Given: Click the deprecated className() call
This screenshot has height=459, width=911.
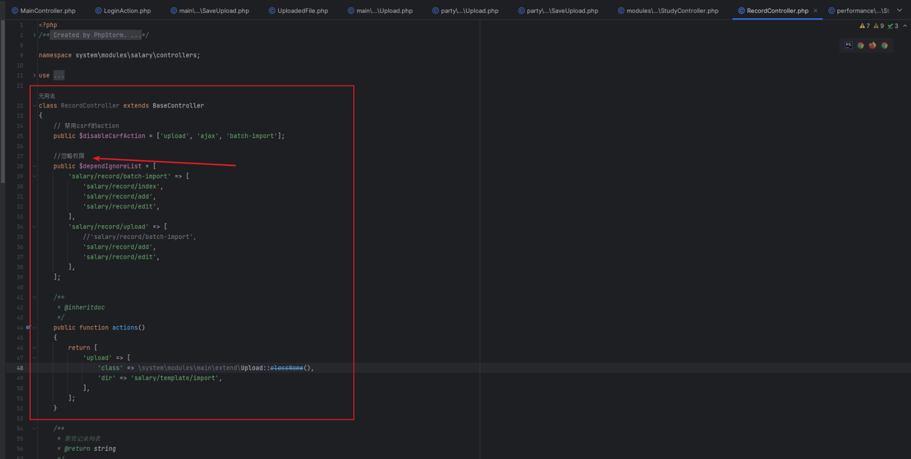Looking at the screenshot, I should tap(287, 368).
